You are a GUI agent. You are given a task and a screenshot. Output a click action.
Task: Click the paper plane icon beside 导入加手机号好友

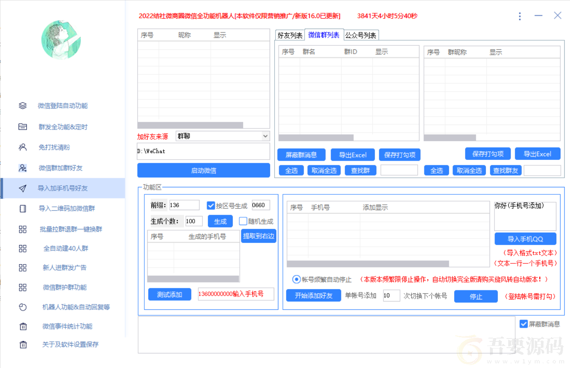23,189
